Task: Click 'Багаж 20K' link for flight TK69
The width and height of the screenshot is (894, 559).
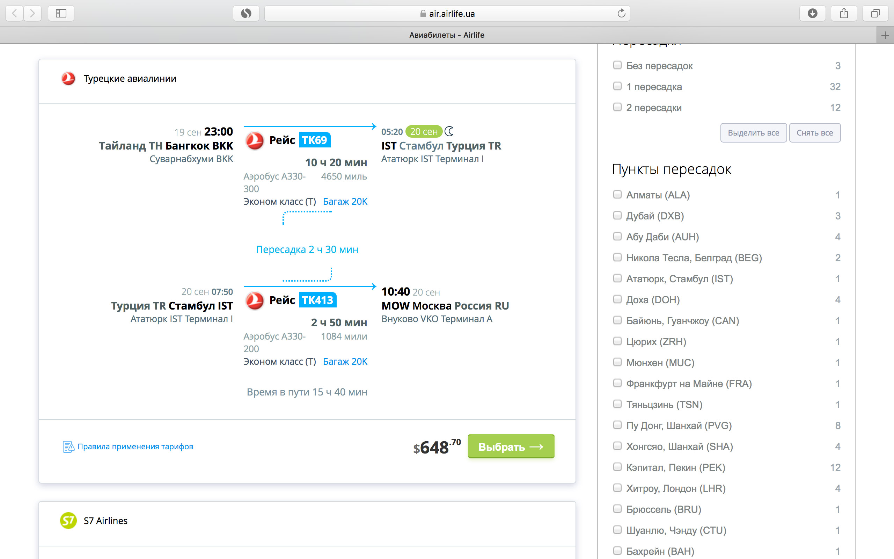Action: coord(345,202)
